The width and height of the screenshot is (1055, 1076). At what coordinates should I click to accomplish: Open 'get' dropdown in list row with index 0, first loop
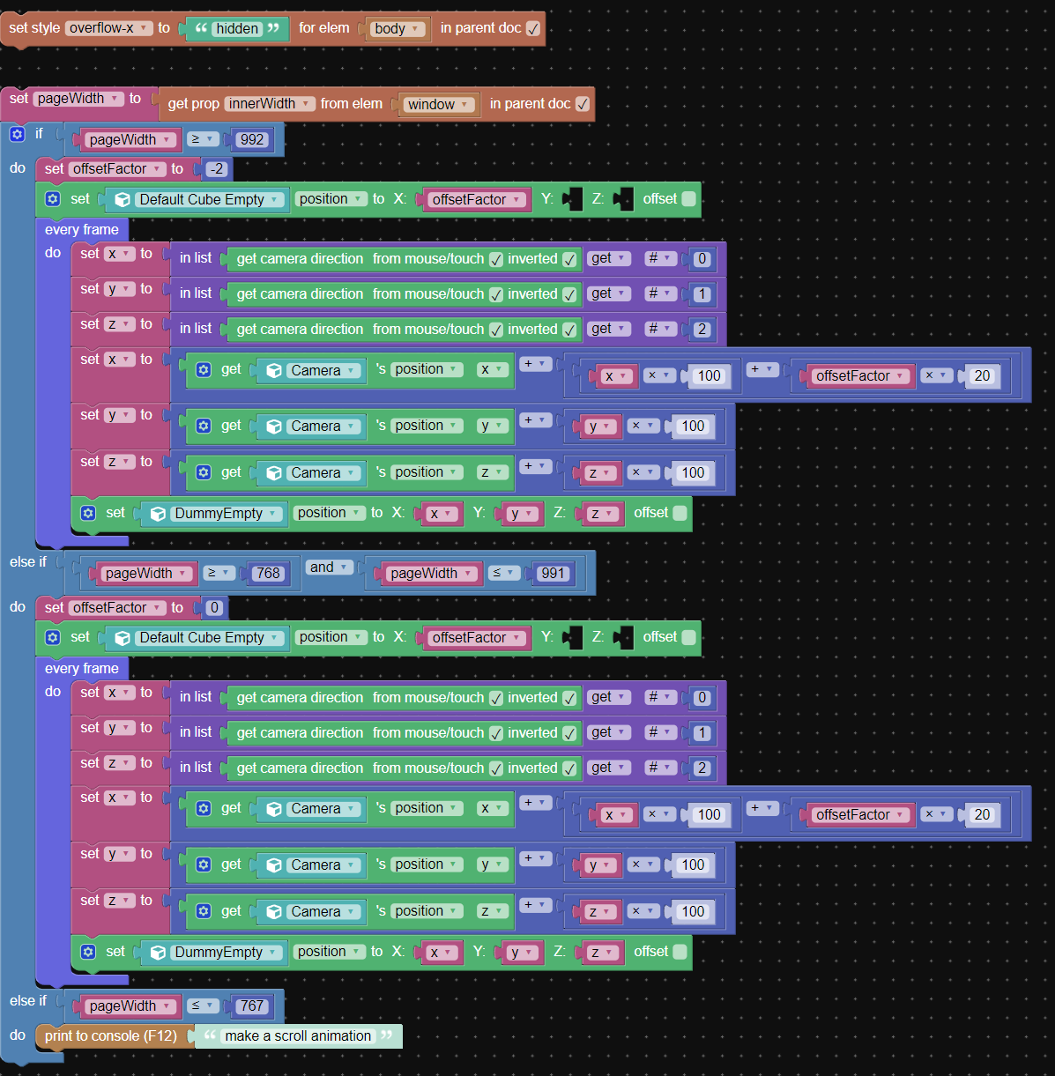pyautogui.click(x=609, y=258)
